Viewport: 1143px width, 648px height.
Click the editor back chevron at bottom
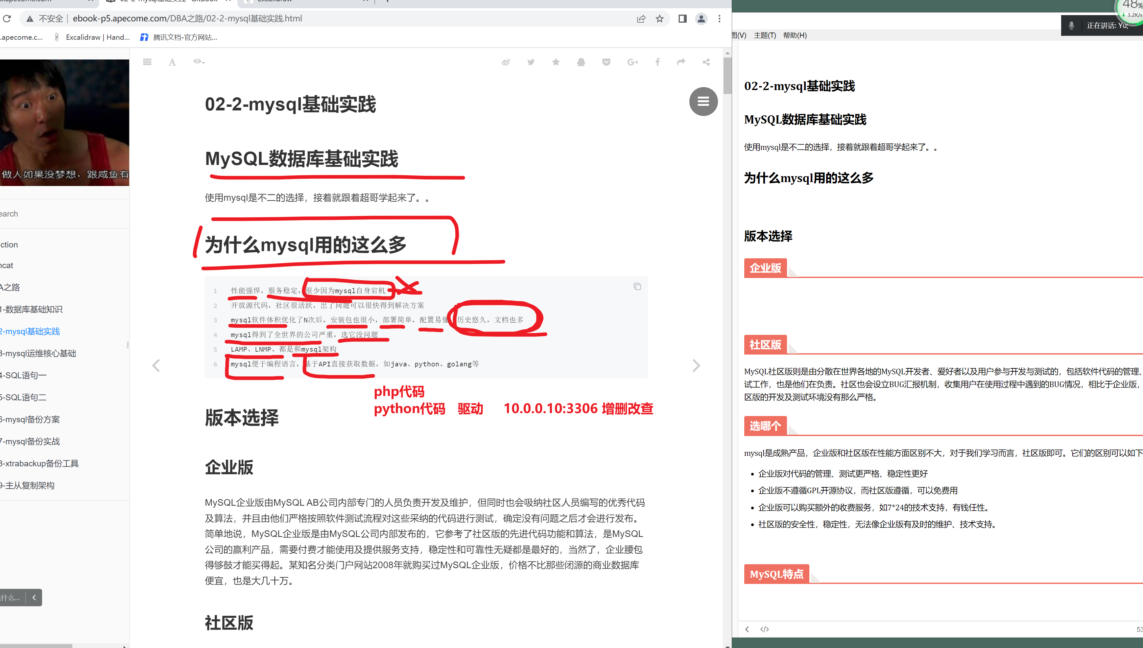pyautogui.click(x=747, y=629)
